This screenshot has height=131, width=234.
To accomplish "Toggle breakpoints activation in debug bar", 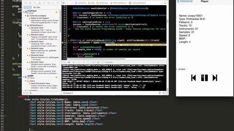I will coord(69,62).
